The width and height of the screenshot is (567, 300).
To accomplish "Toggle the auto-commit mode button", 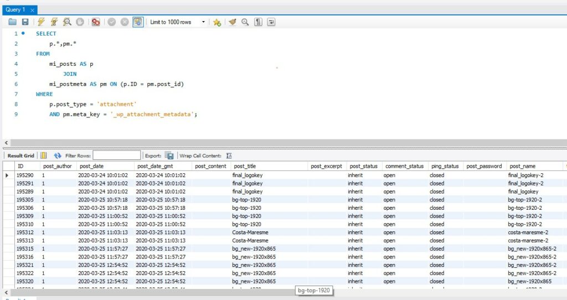I will 138,22.
